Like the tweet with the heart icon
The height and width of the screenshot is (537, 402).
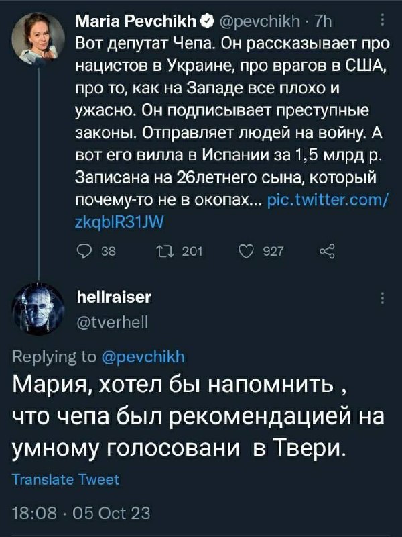pyautogui.click(x=245, y=252)
